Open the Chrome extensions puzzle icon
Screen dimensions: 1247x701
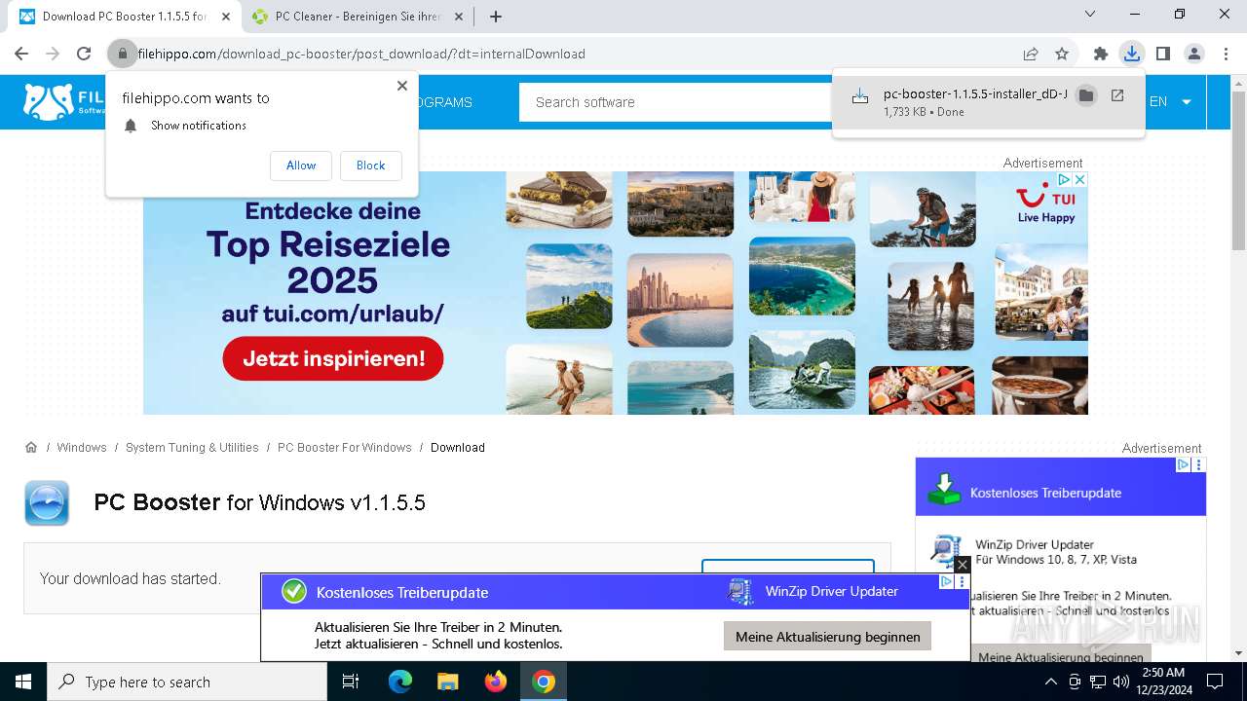pyautogui.click(x=1101, y=54)
